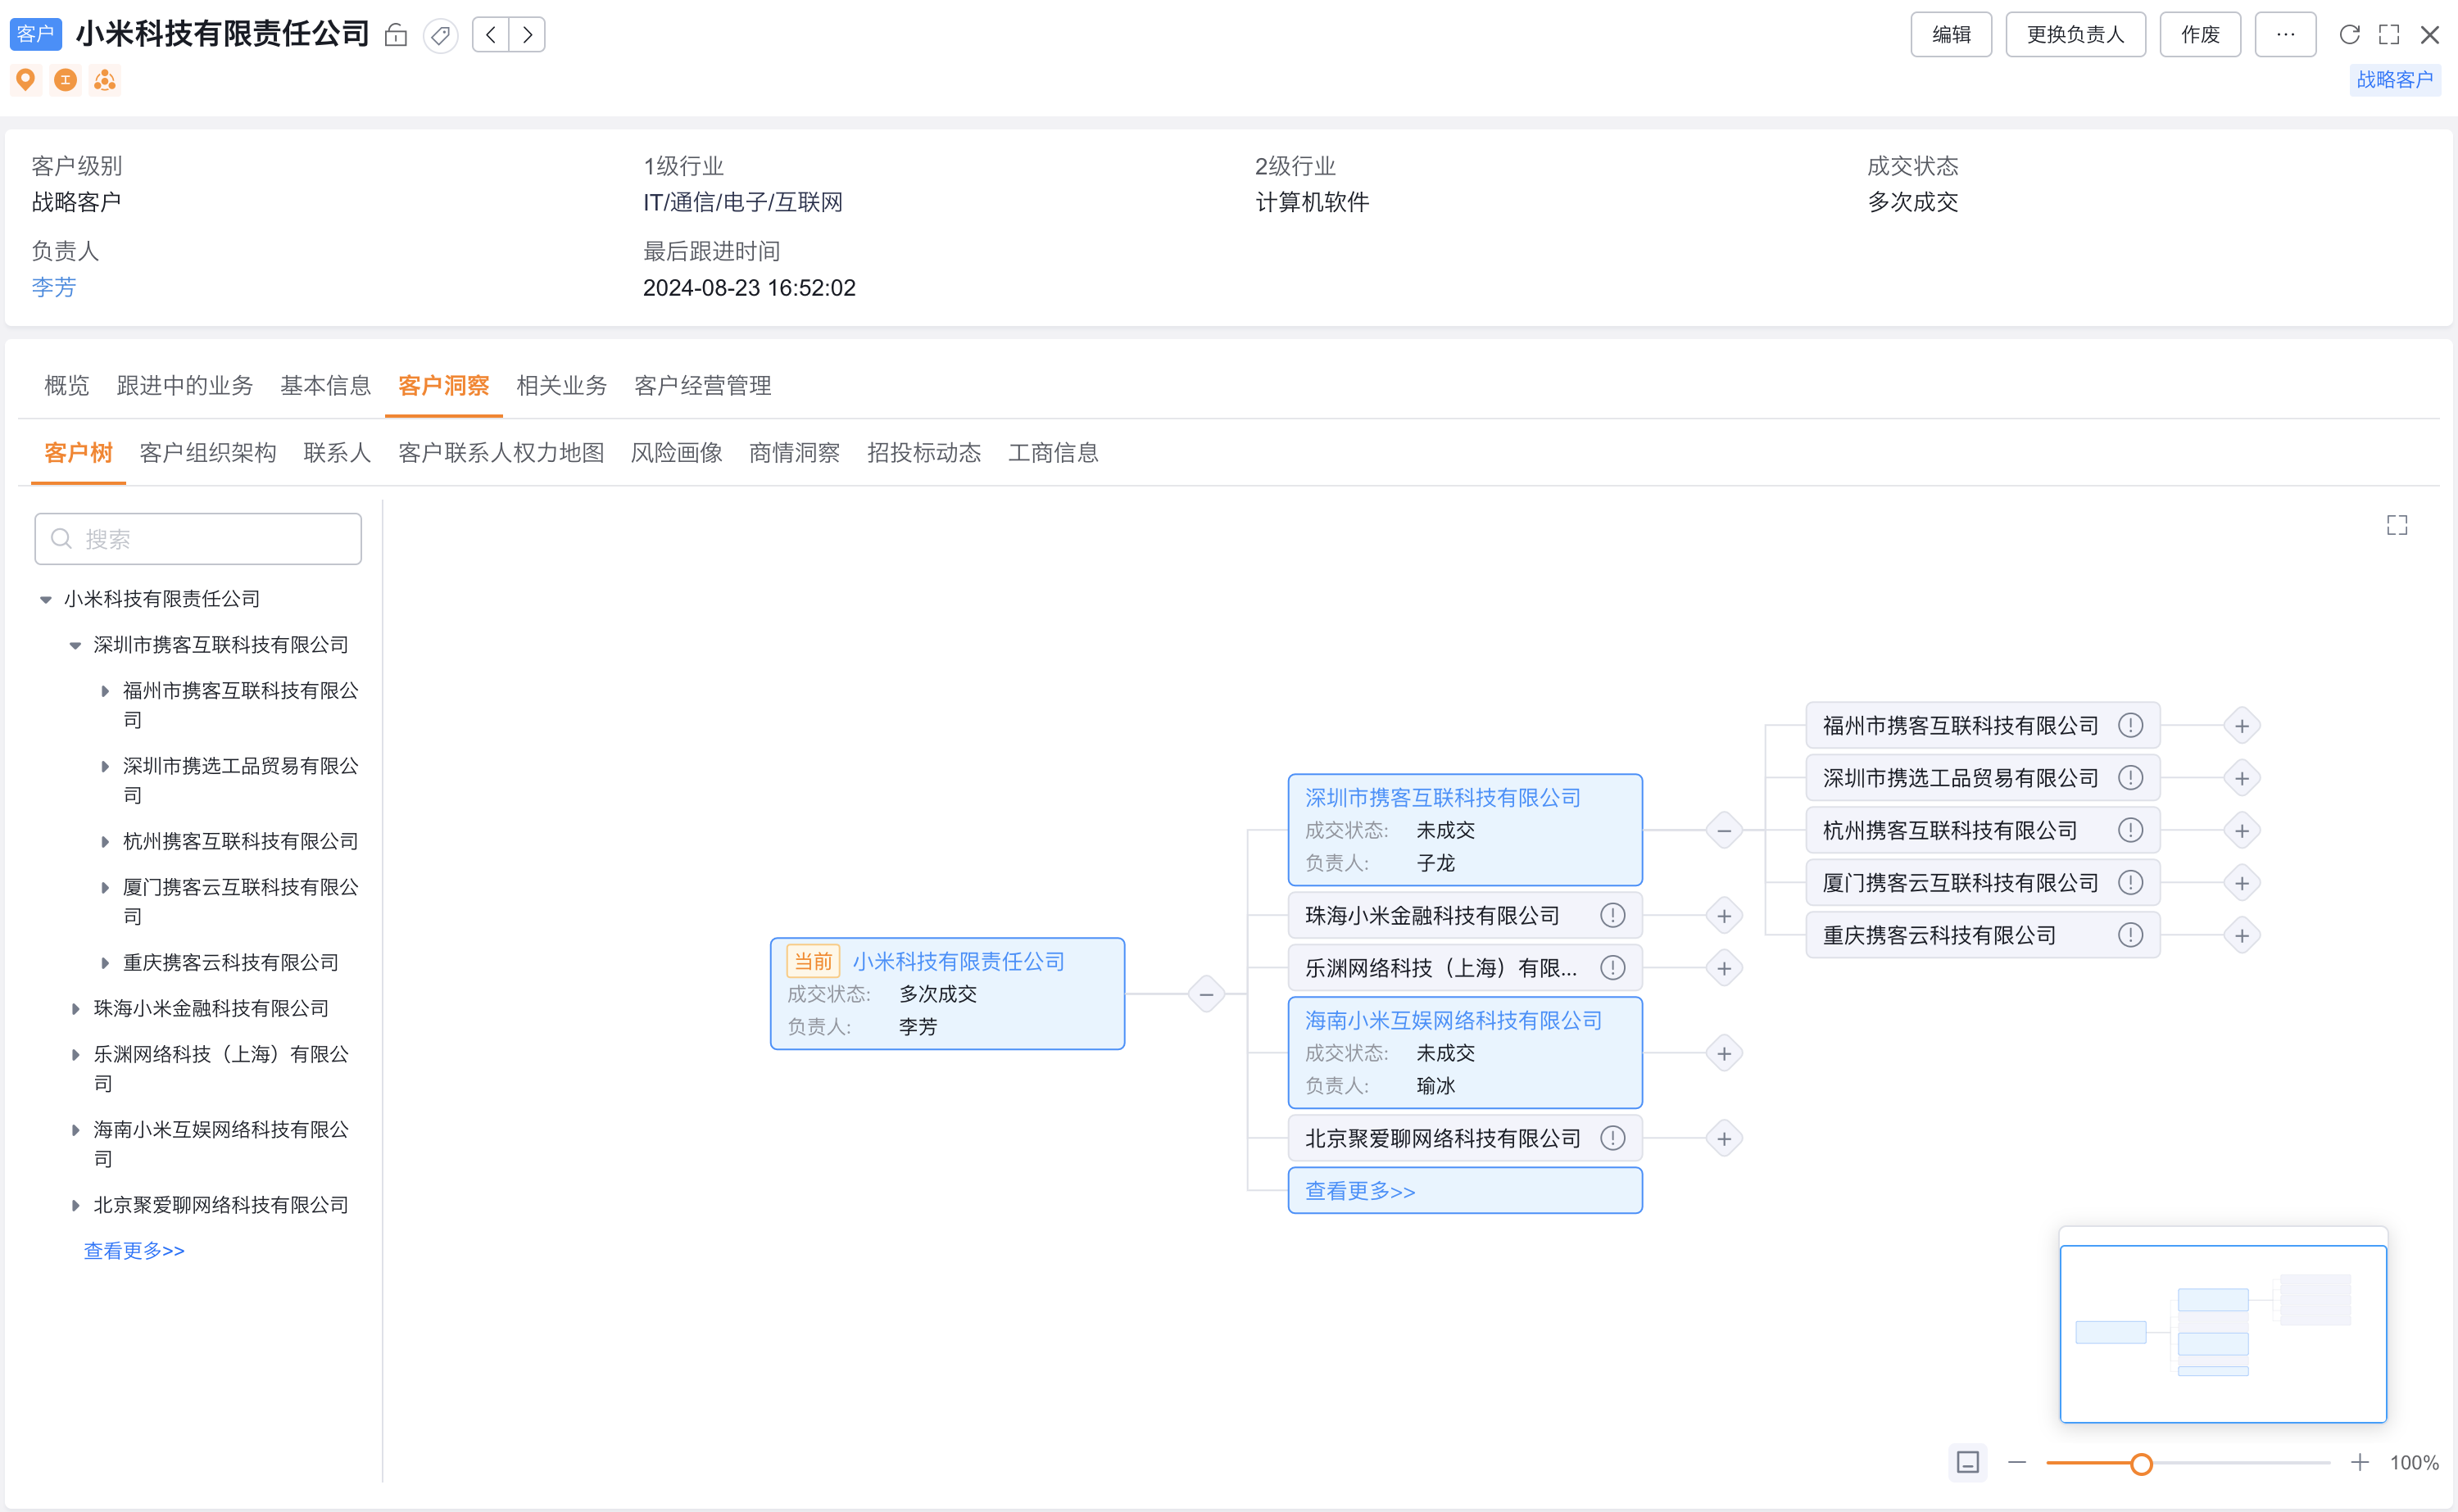The width and height of the screenshot is (2458, 1512).
Task: Expand 厦门携客云互联科技有限公司 in sidebar tree
Action: click(105, 888)
